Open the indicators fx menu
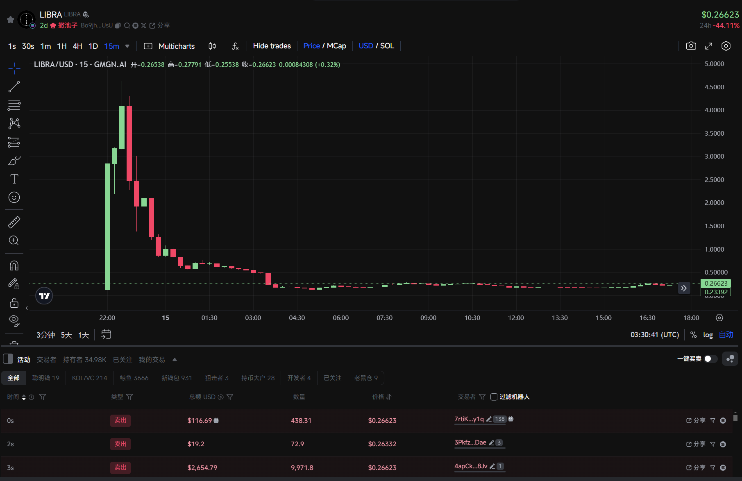 coord(235,46)
